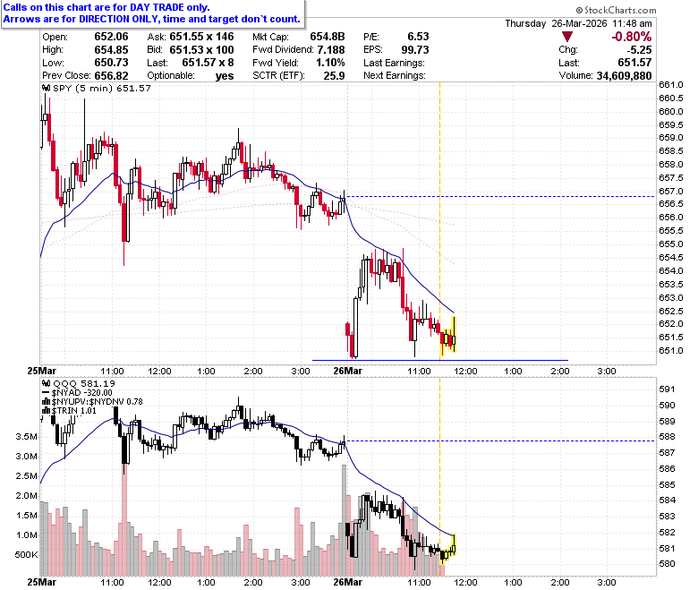Select the $NYAD -320.00 legend text

point(82,393)
